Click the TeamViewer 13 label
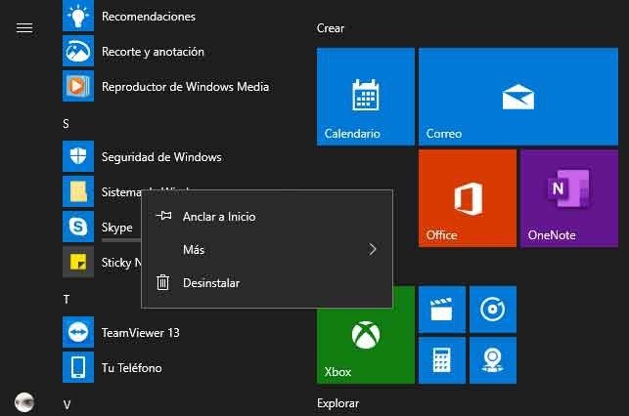The image size is (629, 416). tap(141, 333)
